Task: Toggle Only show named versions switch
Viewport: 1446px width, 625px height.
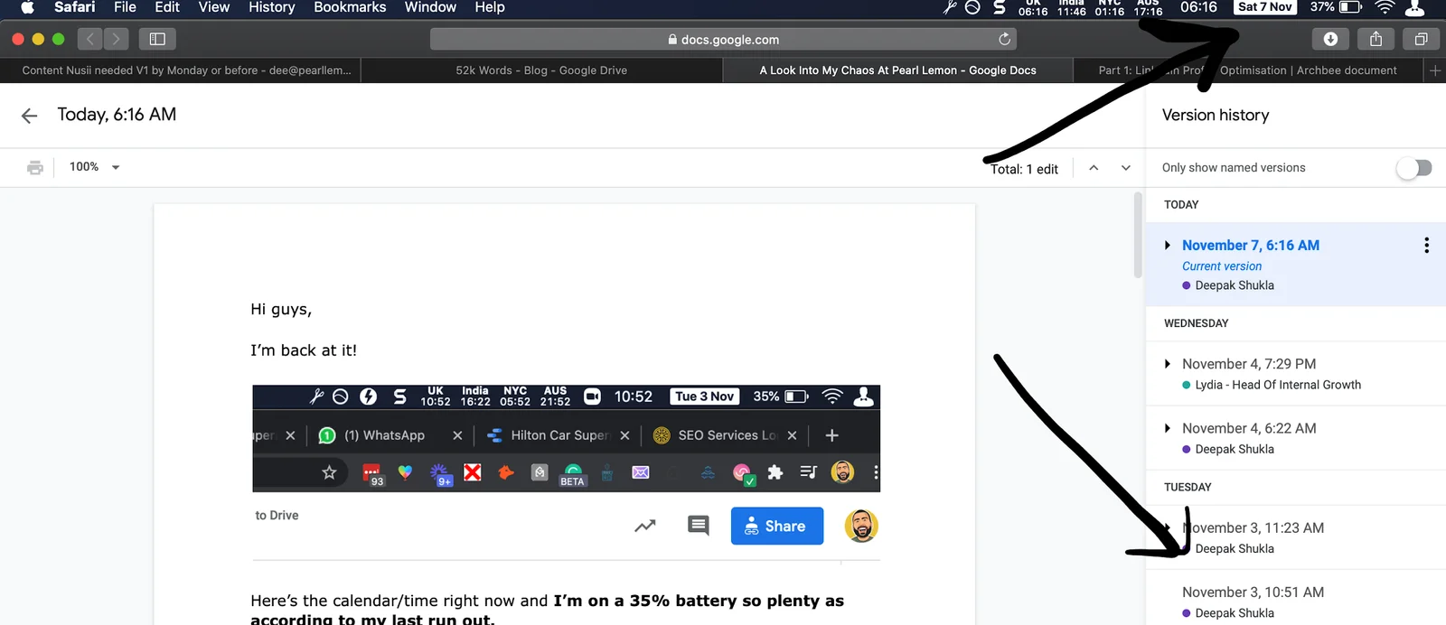Action: (x=1414, y=168)
